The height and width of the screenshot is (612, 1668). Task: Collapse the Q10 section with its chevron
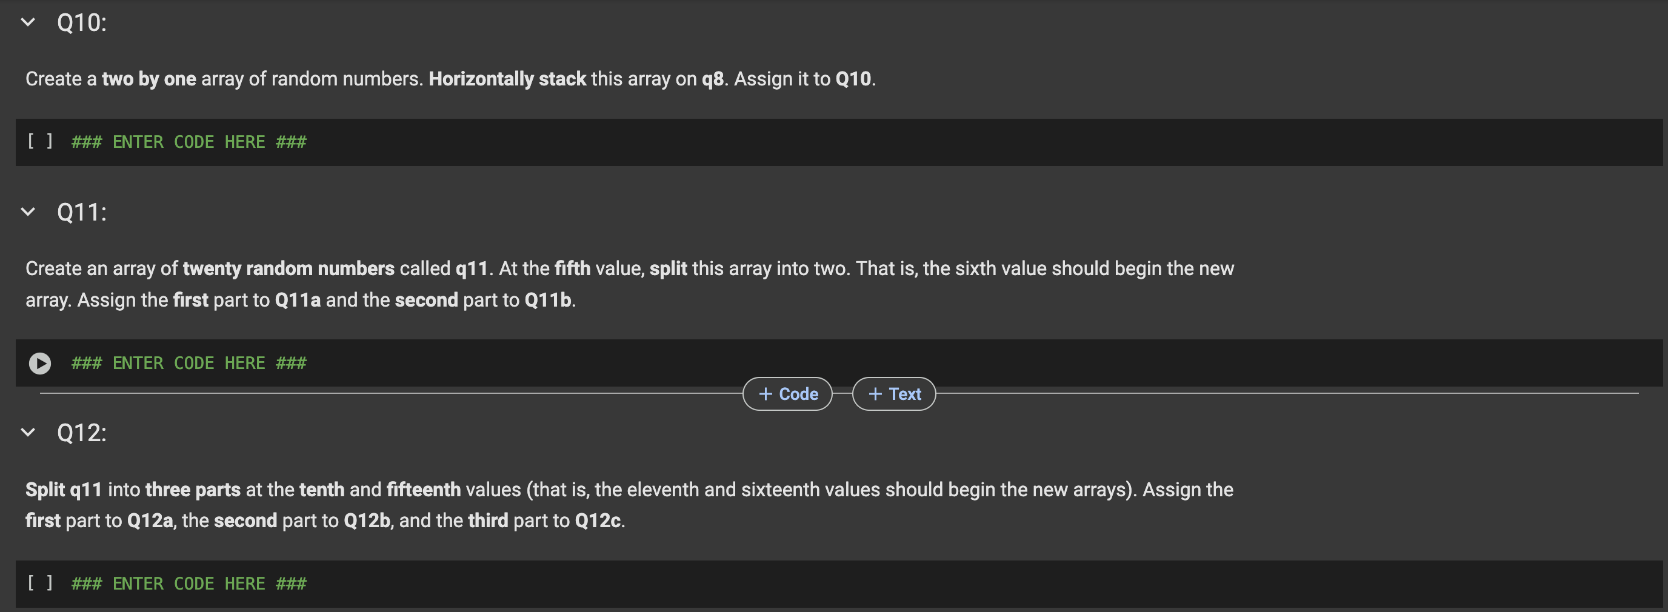pyautogui.click(x=27, y=22)
